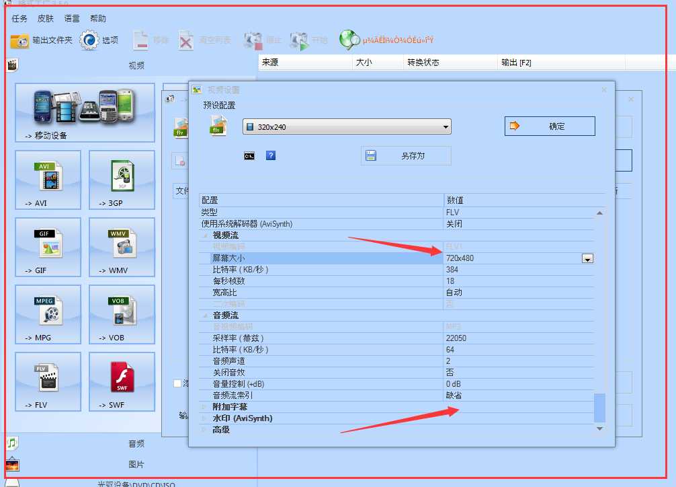Click the 确定 button
The height and width of the screenshot is (487, 676).
click(550, 126)
